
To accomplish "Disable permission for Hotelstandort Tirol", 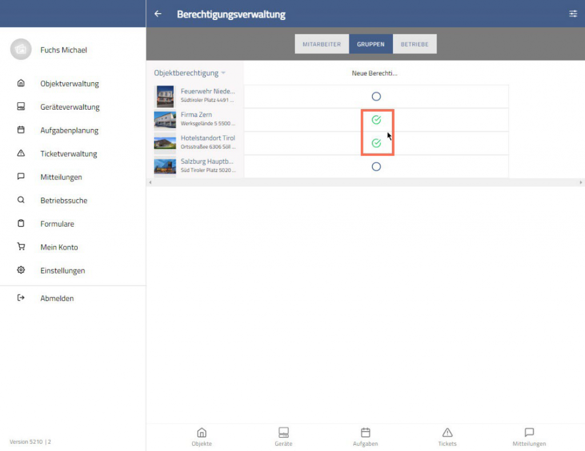I will point(376,143).
